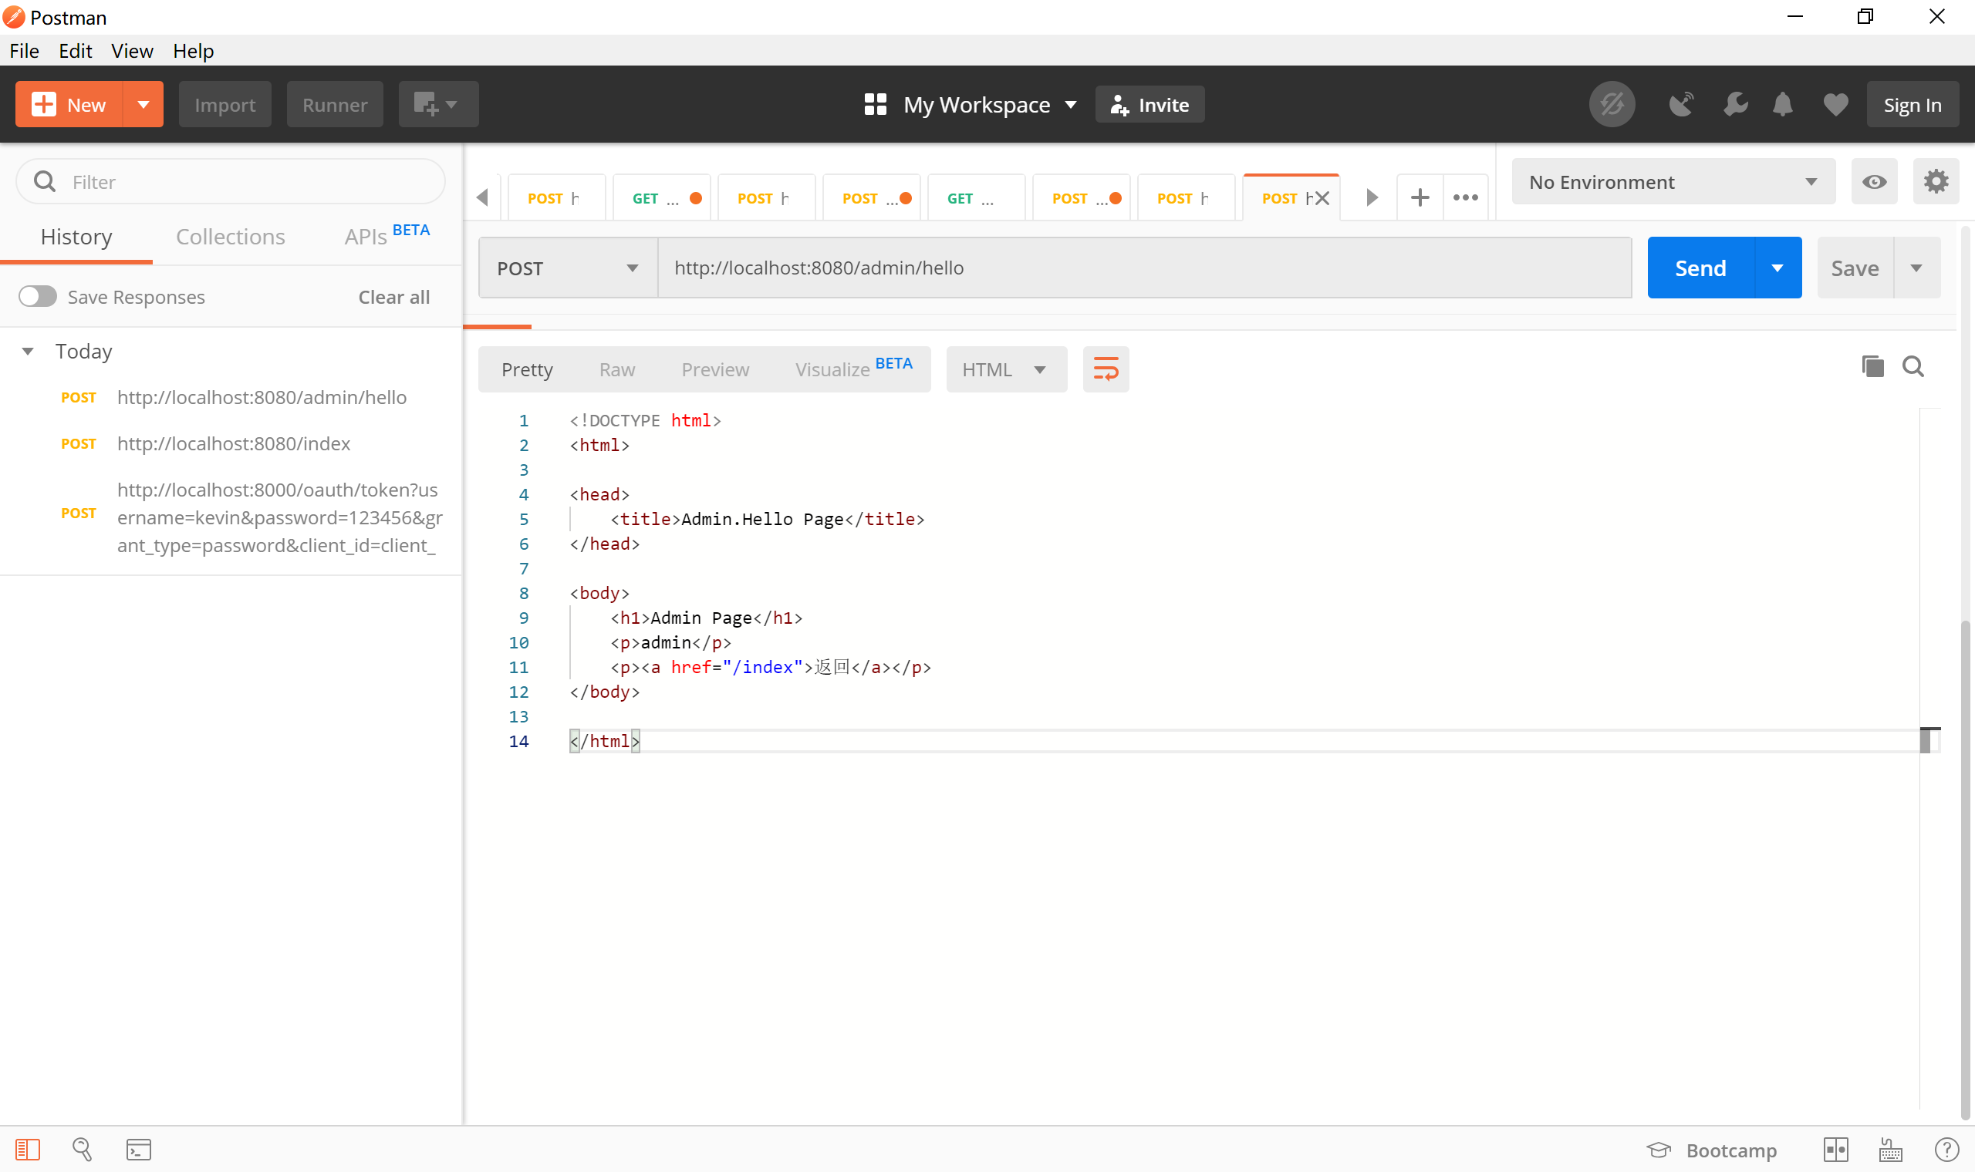Click the blue Send button

click(1700, 268)
